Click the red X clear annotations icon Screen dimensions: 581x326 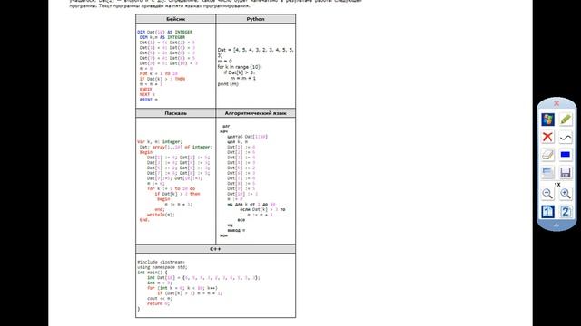547,137
